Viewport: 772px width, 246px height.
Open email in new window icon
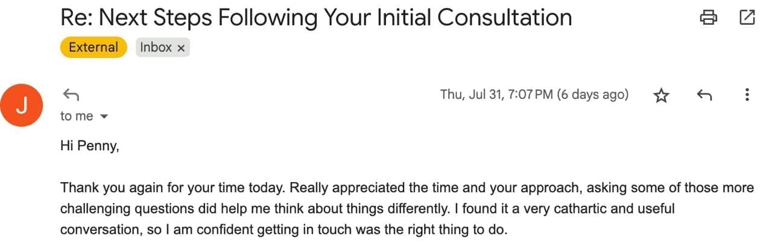point(747,17)
